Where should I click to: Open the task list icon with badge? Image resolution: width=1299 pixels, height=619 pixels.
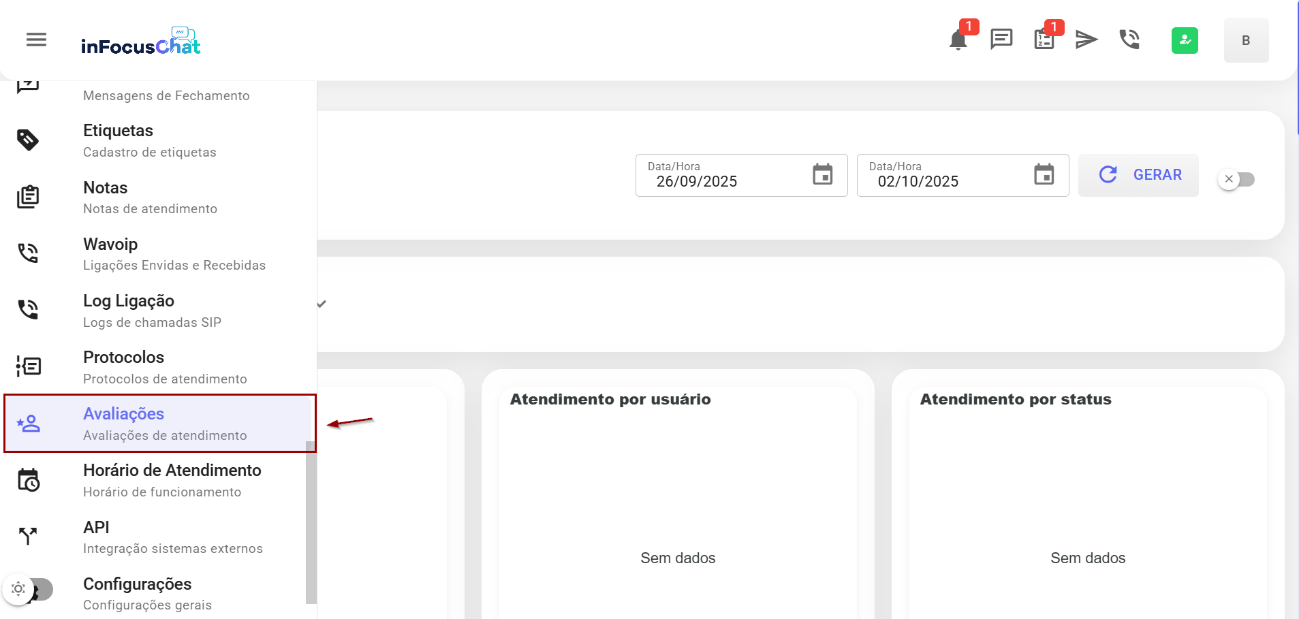pyautogui.click(x=1044, y=39)
